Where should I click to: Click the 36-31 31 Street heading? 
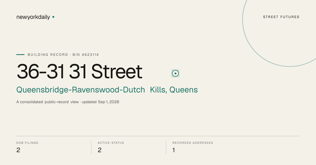pyautogui.click(x=79, y=71)
